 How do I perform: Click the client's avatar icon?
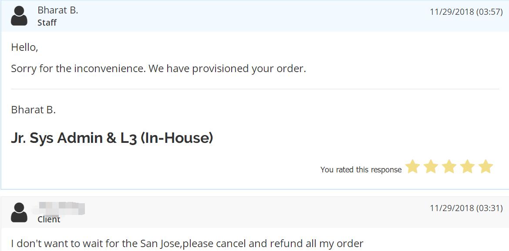click(19, 212)
